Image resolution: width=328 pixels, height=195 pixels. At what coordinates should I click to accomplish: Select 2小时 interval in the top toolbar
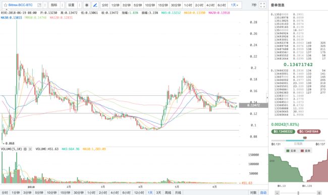(199, 5)
